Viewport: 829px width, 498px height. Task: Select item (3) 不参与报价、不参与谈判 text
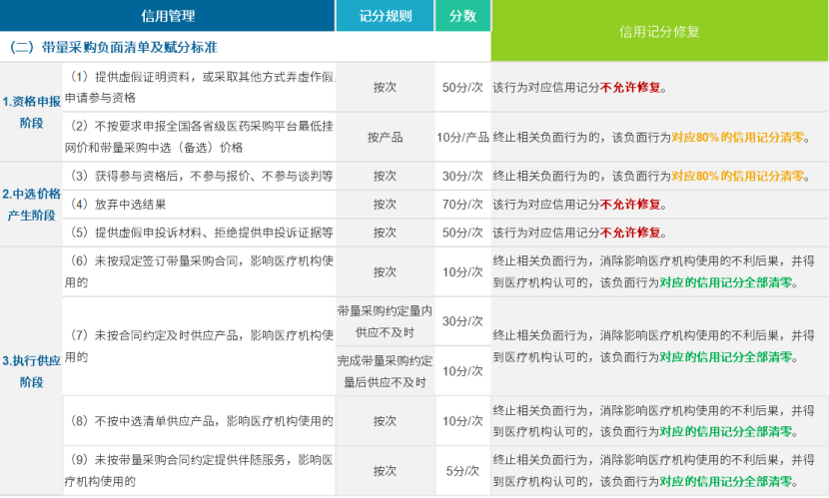[200, 176]
